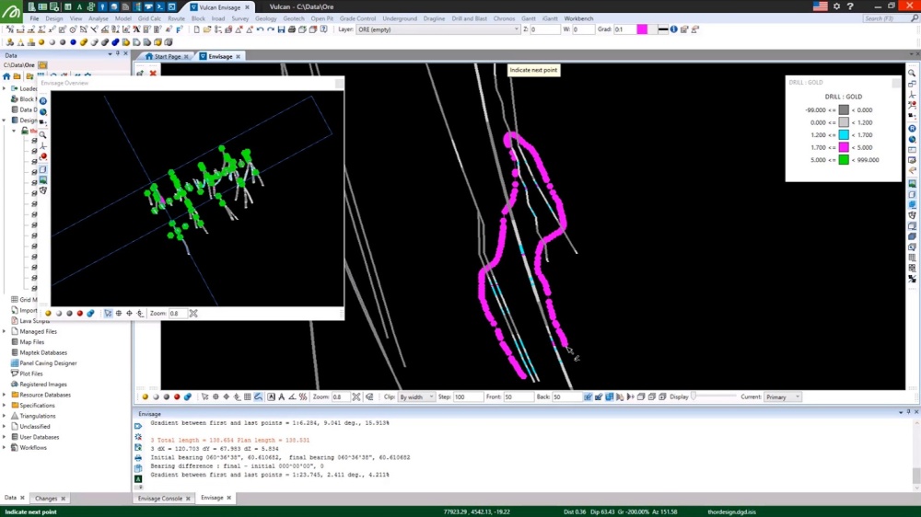The height and width of the screenshot is (517, 921).
Task: Expand the Specifications tree node
Action: [5, 406]
